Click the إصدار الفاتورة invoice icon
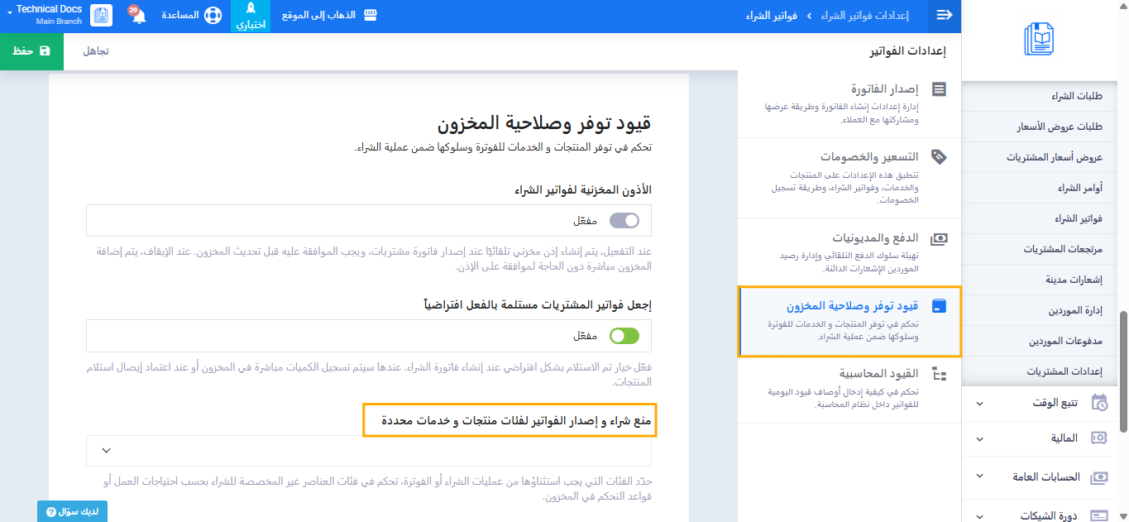This screenshot has height=522, width=1129. coord(939,89)
